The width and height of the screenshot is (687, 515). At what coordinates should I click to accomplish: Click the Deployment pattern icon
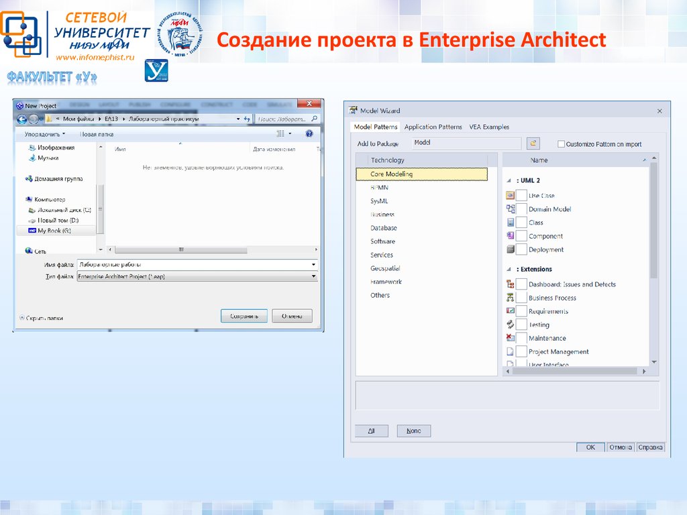click(x=511, y=249)
